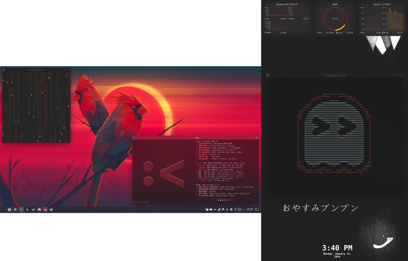Toggle show desktop button at the taskbar end
This screenshot has height=261, width=408.
coord(257,210)
